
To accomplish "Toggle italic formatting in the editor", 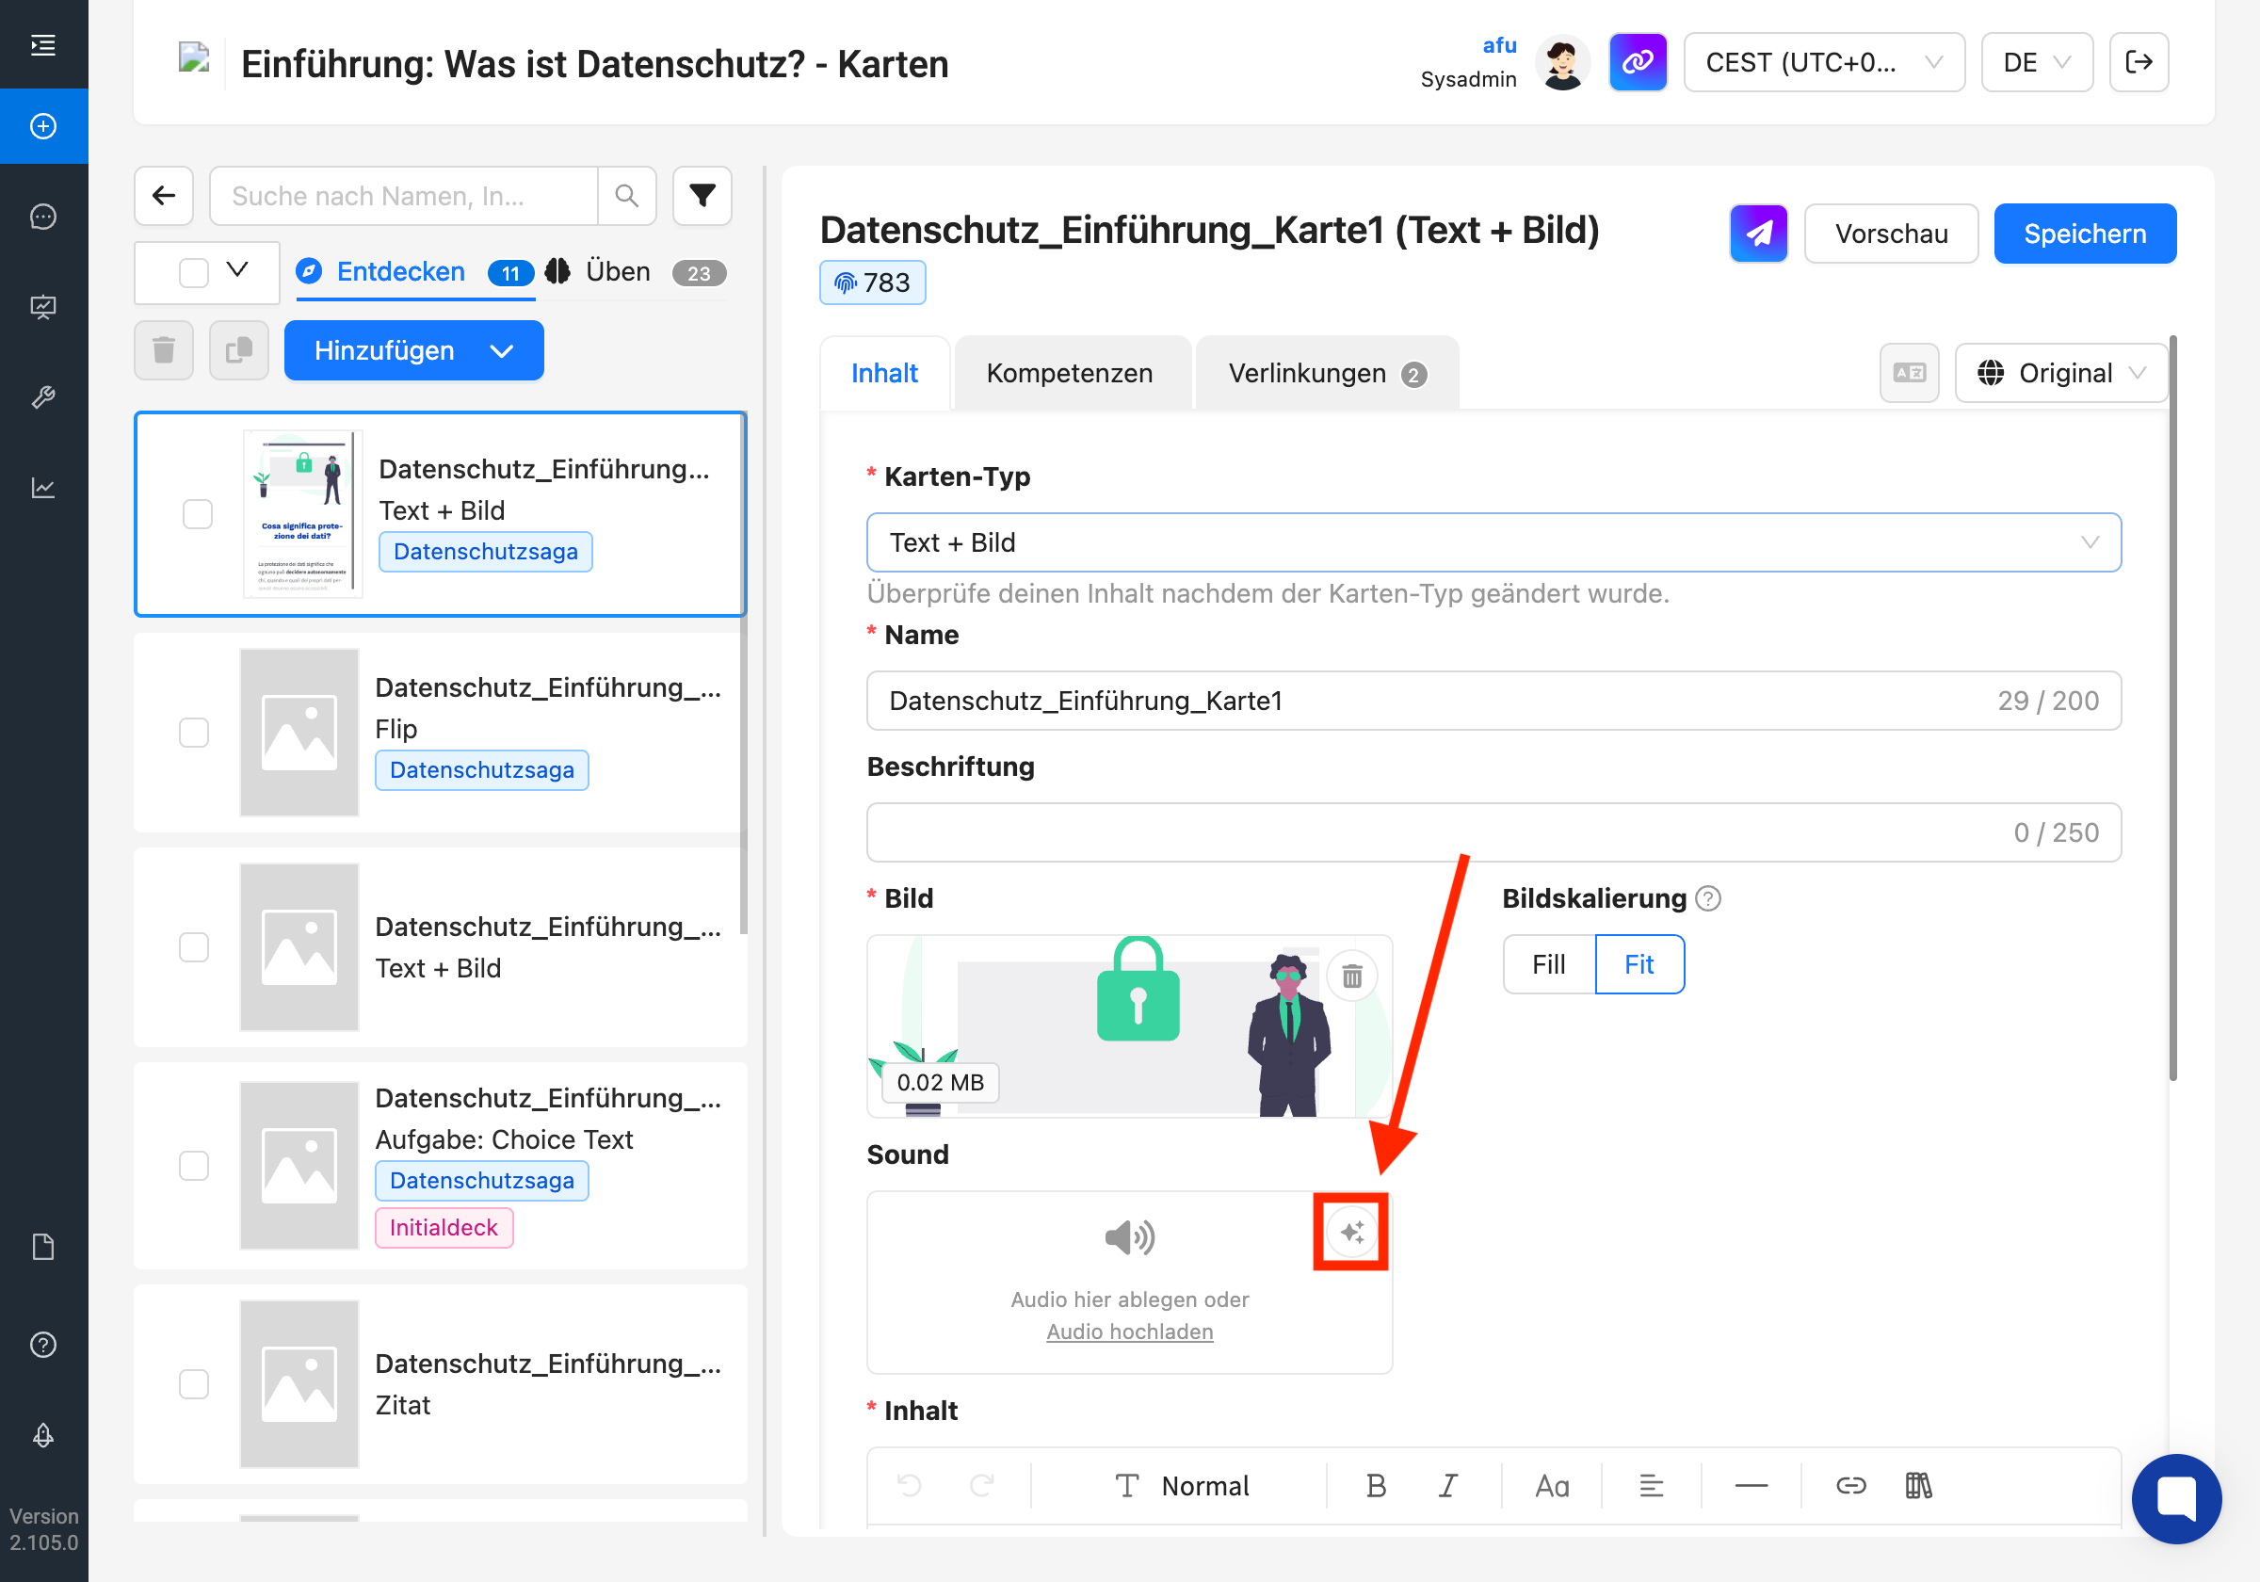I will (1447, 1485).
